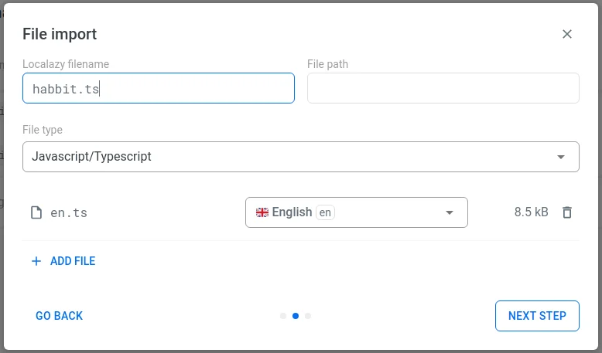This screenshot has height=353, width=602.
Task: Click into the File path field
Action: [443, 89]
